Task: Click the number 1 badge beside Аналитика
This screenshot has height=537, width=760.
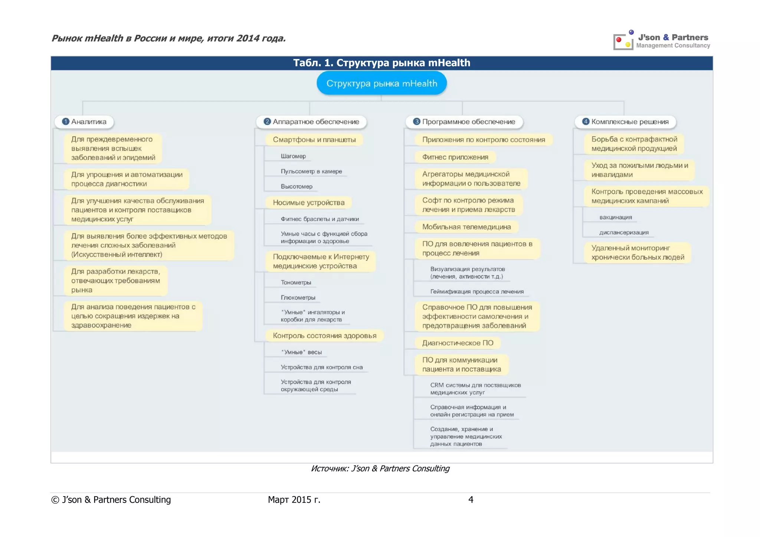Action: point(66,122)
